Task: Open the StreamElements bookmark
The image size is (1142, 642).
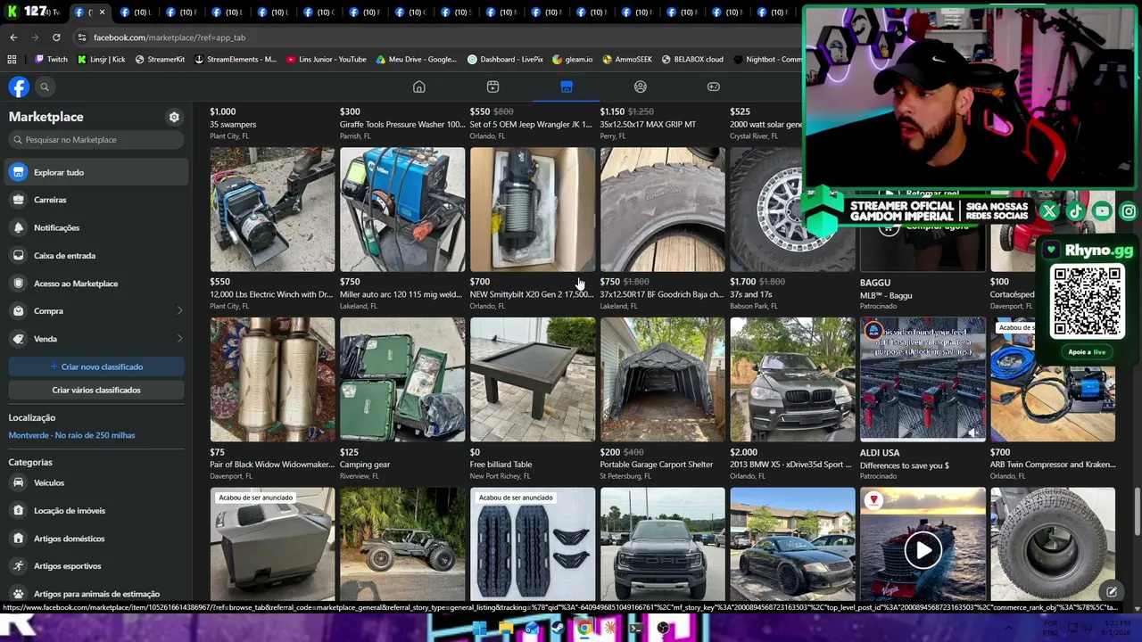Action: (236, 60)
